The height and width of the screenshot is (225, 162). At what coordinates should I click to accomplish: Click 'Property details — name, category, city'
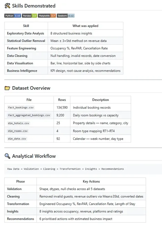pos(101,123)
